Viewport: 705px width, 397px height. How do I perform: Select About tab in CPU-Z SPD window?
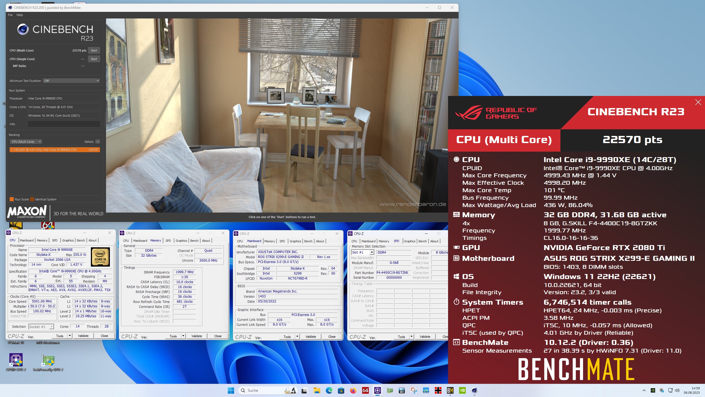434,241
